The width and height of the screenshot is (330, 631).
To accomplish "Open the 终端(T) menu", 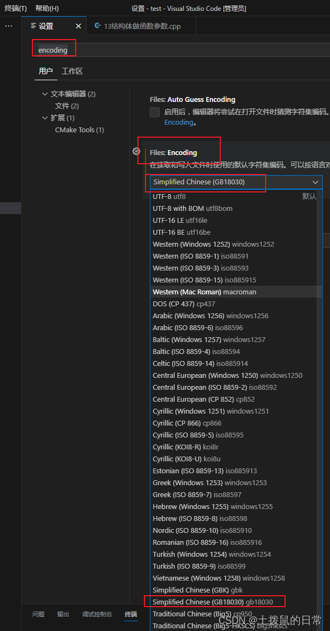I will [16, 8].
